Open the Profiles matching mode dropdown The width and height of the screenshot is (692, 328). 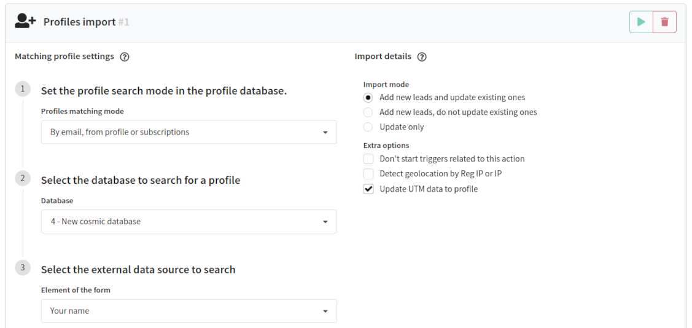189,132
